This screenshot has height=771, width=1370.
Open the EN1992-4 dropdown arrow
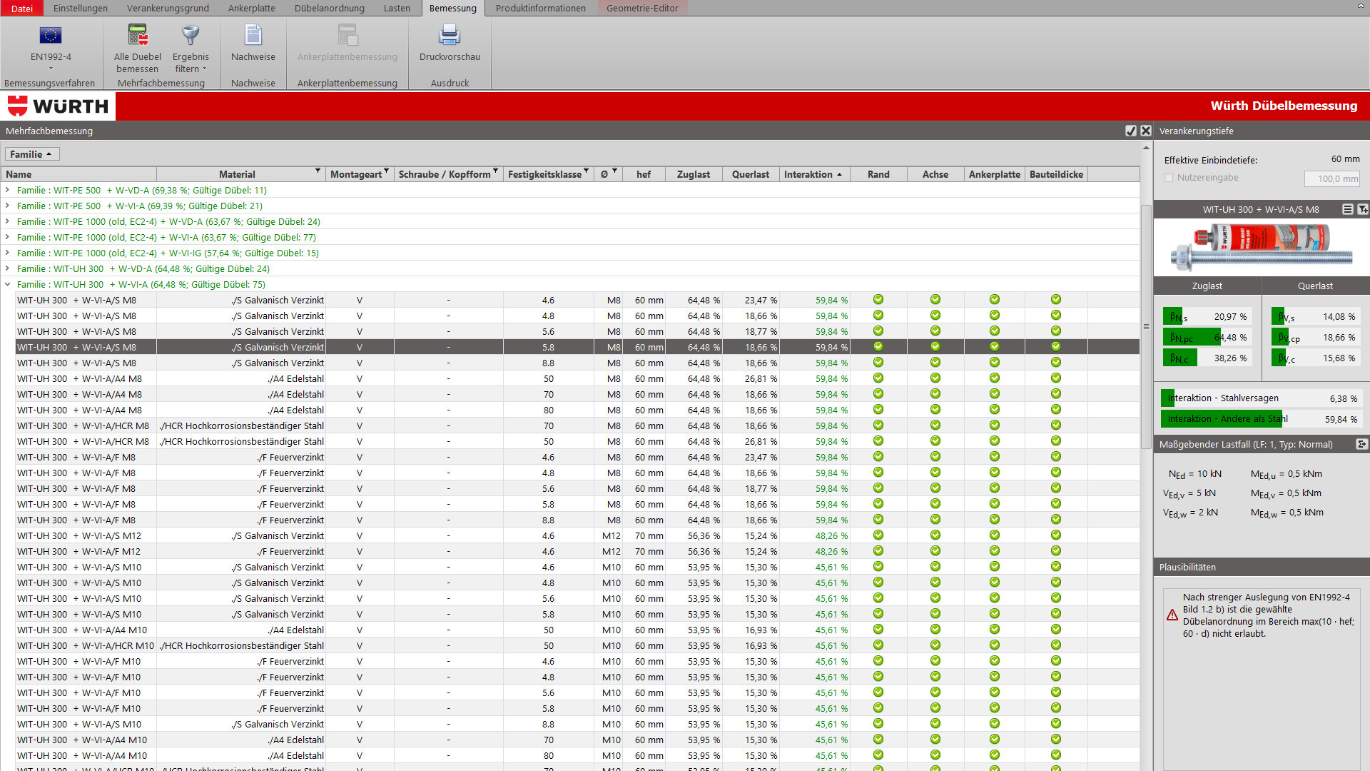[x=51, y=69]
